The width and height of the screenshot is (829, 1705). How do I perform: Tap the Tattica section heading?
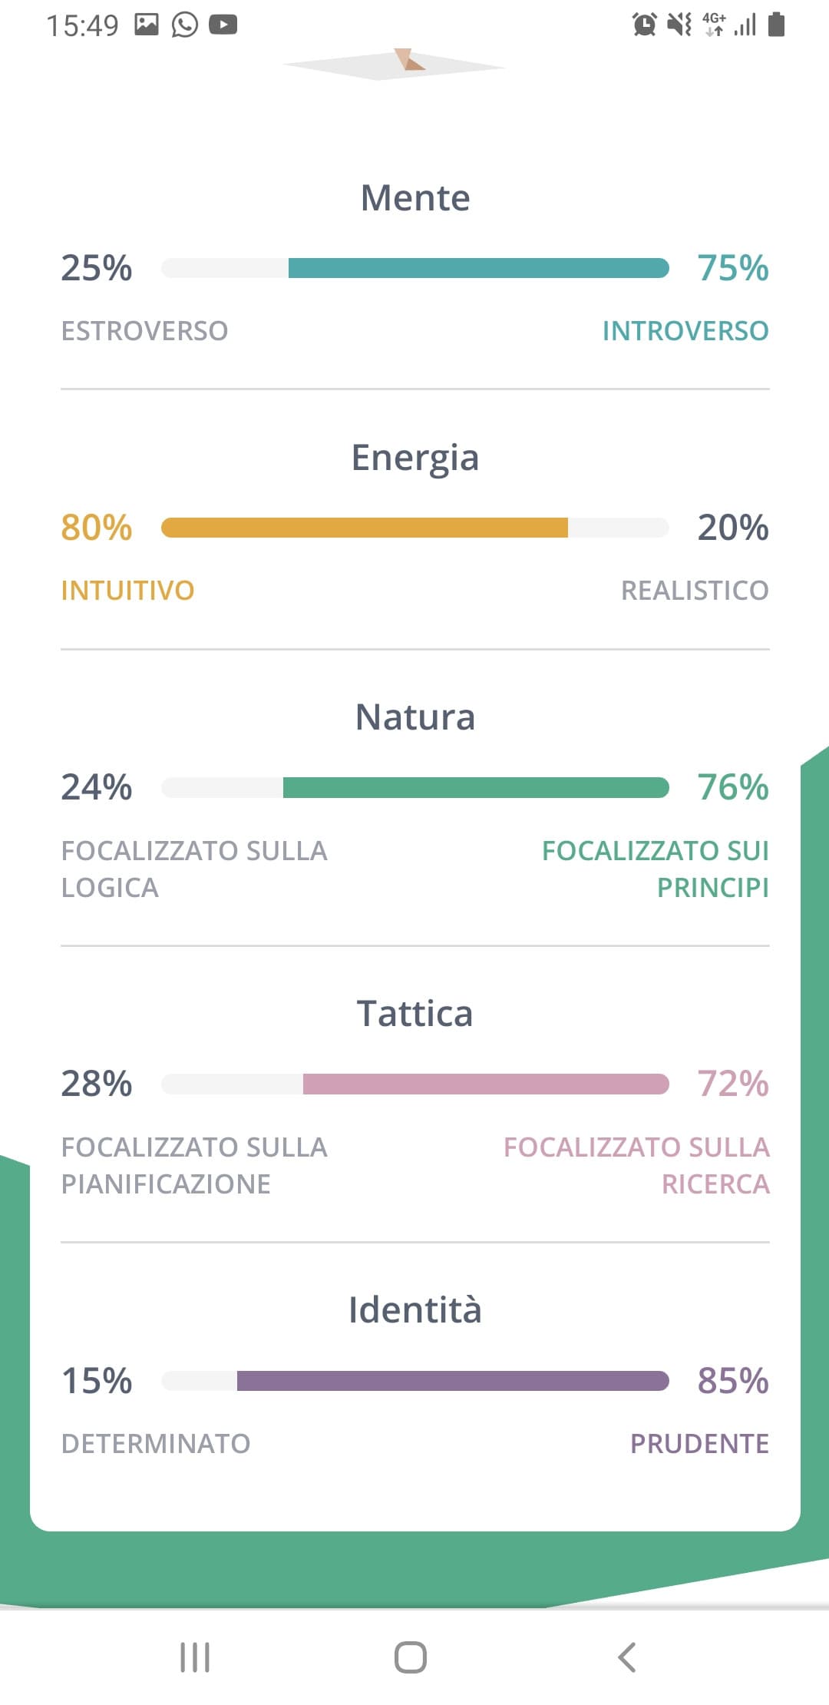tap(415, 1013)
